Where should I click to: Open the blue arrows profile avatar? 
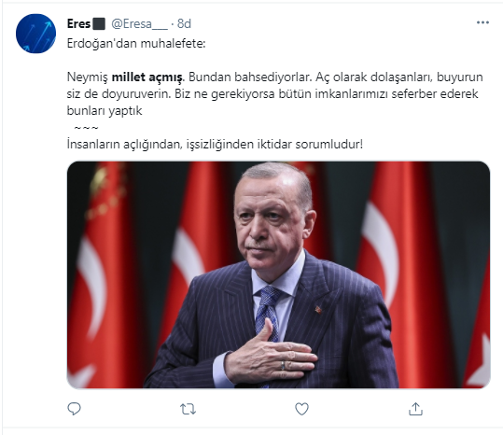[x=35, y=34]
